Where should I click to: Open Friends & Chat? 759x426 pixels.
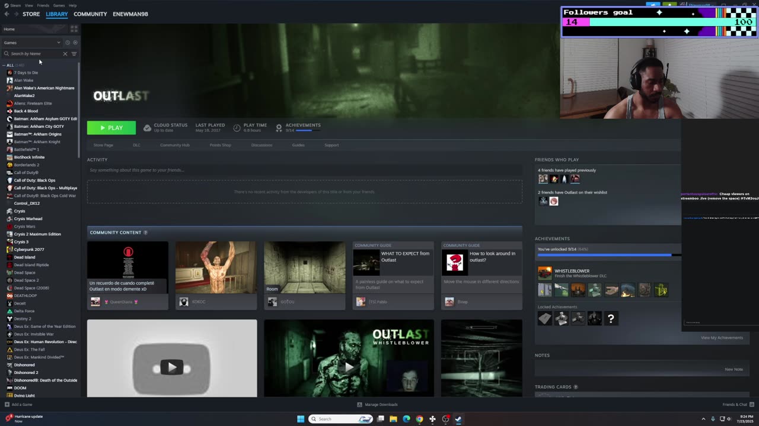[738, 405]
